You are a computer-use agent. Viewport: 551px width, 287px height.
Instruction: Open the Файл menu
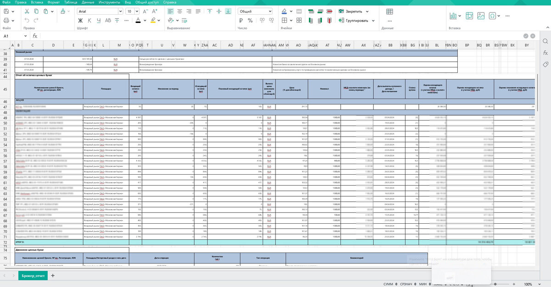(6, 2)
